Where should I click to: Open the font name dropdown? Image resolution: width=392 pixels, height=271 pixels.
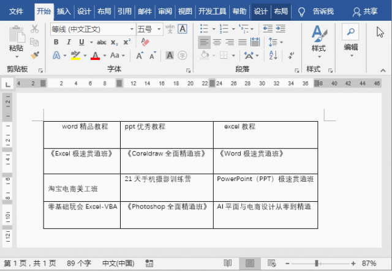coord(132,29)
